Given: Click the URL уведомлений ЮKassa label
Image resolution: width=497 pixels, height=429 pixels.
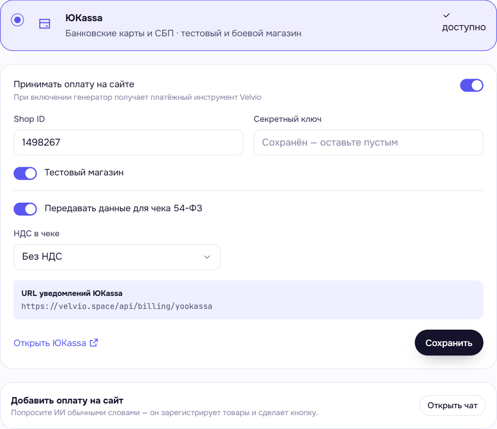Looking at the screenshot, I should [72, 293].
